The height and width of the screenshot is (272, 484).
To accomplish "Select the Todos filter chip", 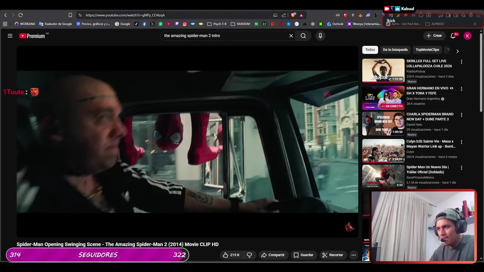I will 370,49.
